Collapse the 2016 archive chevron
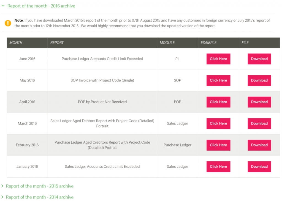The image size is (282, 201). coord(3,6)
